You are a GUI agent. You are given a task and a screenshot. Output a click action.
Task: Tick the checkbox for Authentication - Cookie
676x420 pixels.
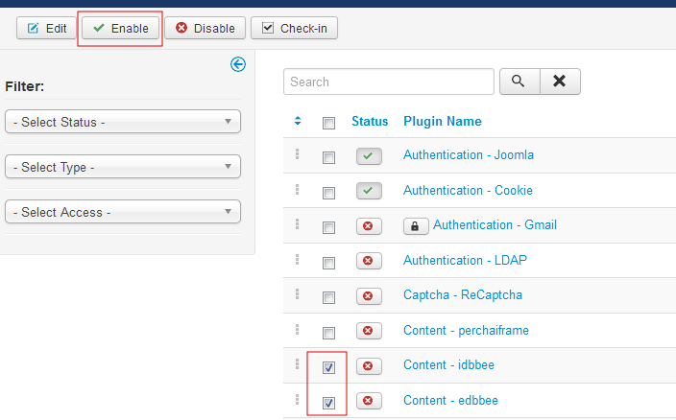pos(328,193)
